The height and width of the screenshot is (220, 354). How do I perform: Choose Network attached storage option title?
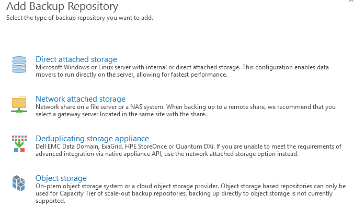[x=81, y=99]
